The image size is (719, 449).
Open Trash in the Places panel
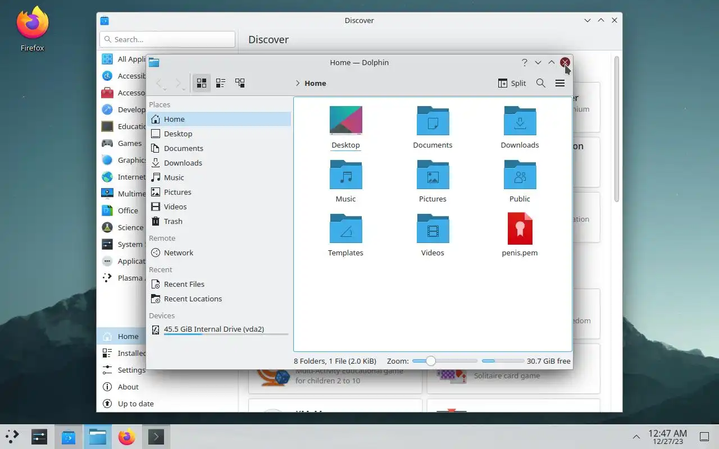[219, 221]
